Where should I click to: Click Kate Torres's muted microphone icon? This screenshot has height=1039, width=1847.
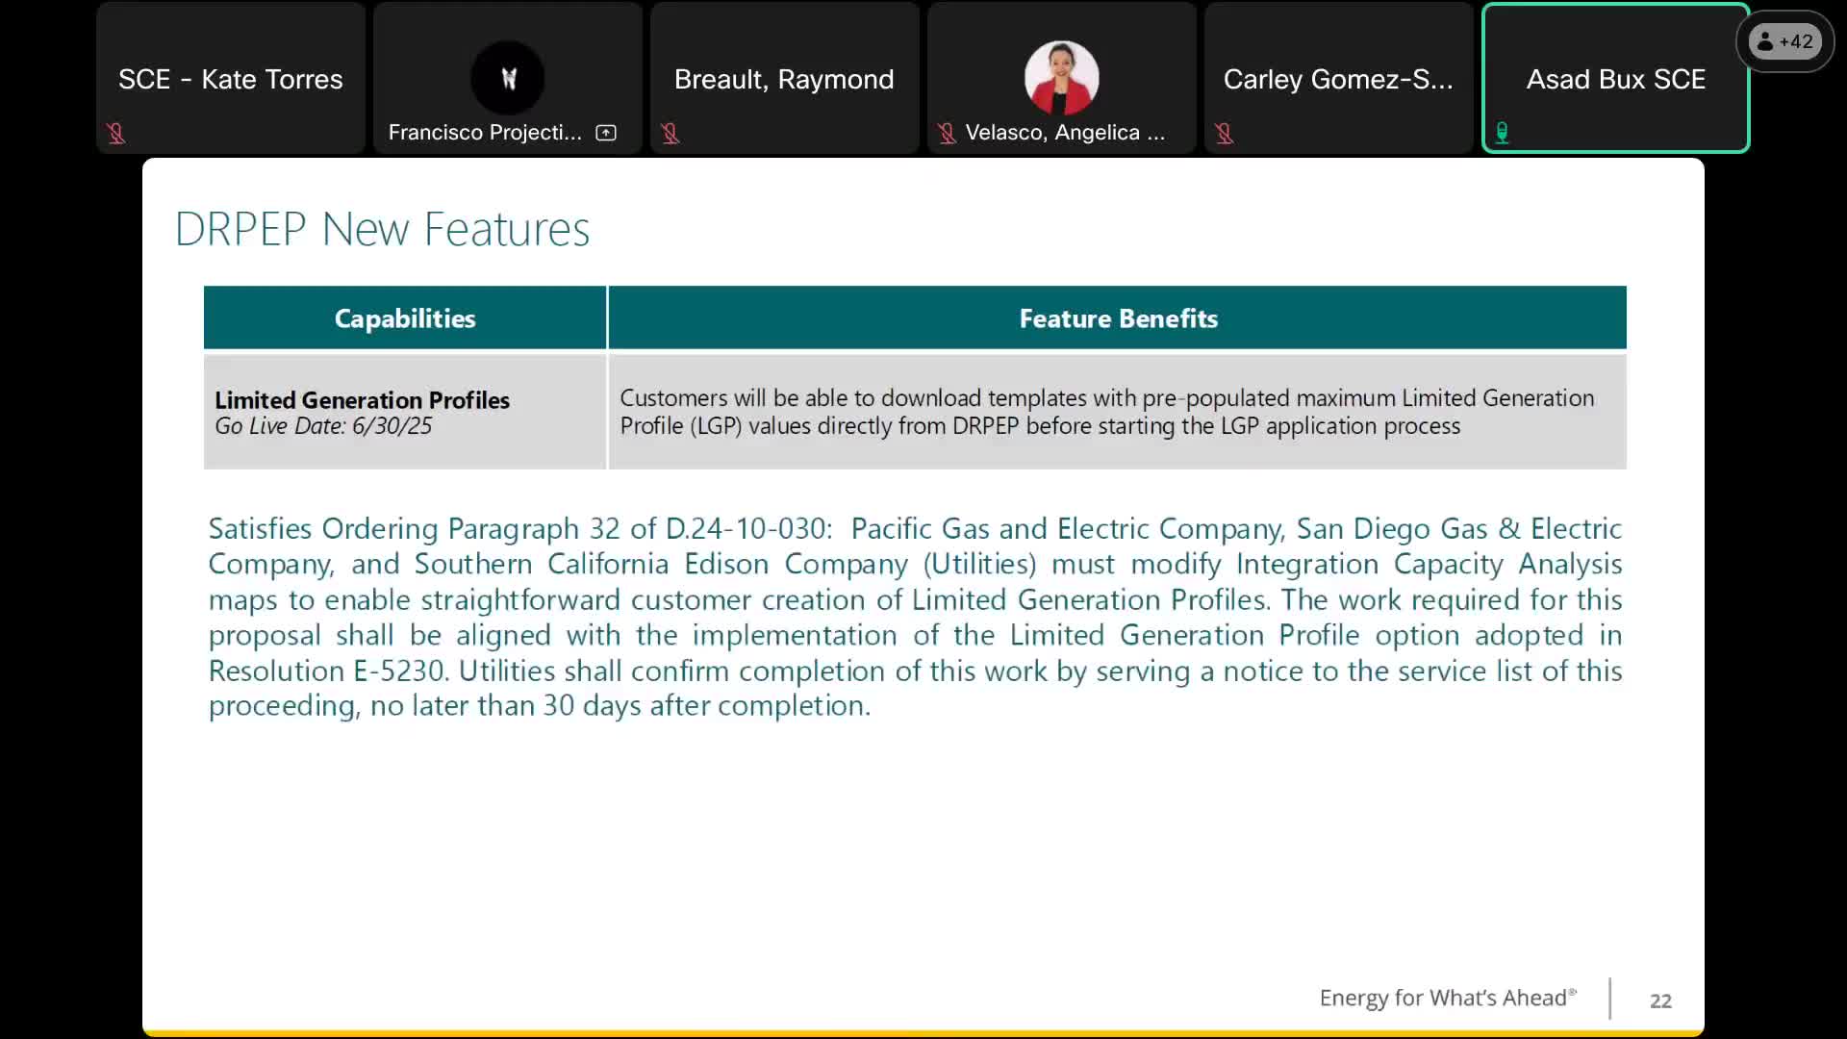coord(116,134)
